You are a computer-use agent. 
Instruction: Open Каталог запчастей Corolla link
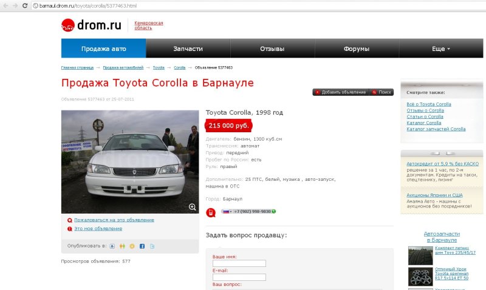click(436, 129)
